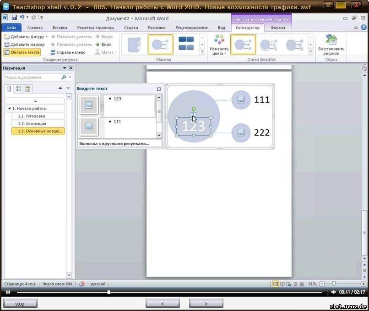Close the Введите текст pane
The image size is (369, 311).
click(159, 89)
